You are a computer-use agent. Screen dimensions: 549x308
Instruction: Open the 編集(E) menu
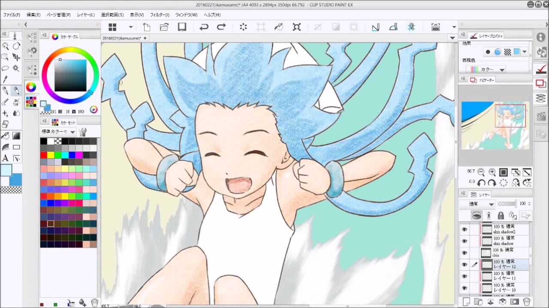tap(33, 15)
